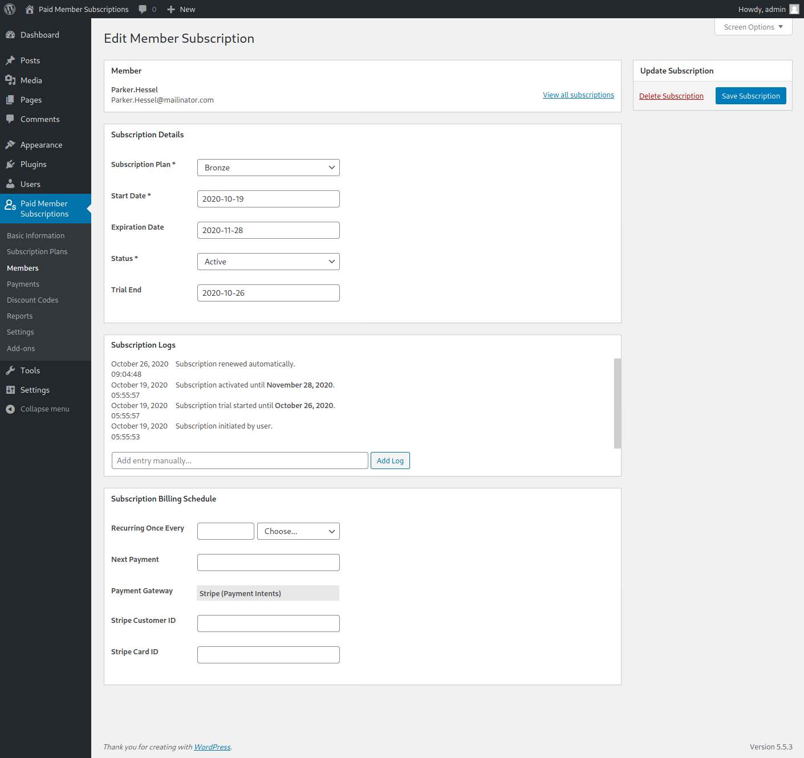The image size is (804, 758).
Task: Open the Subscription Plan dropdown
Action: pyautogui.click(x=268, y=168)
